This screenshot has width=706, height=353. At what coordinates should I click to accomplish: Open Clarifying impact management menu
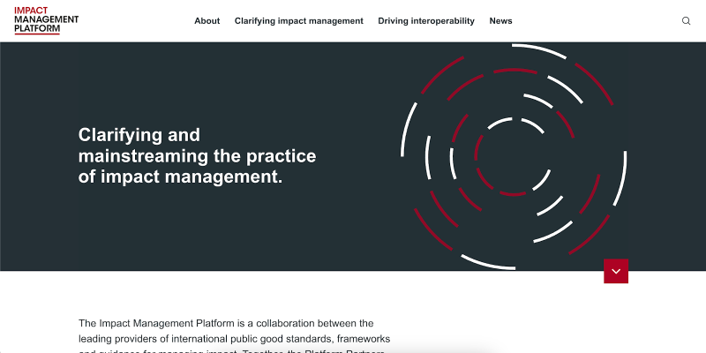299,20
